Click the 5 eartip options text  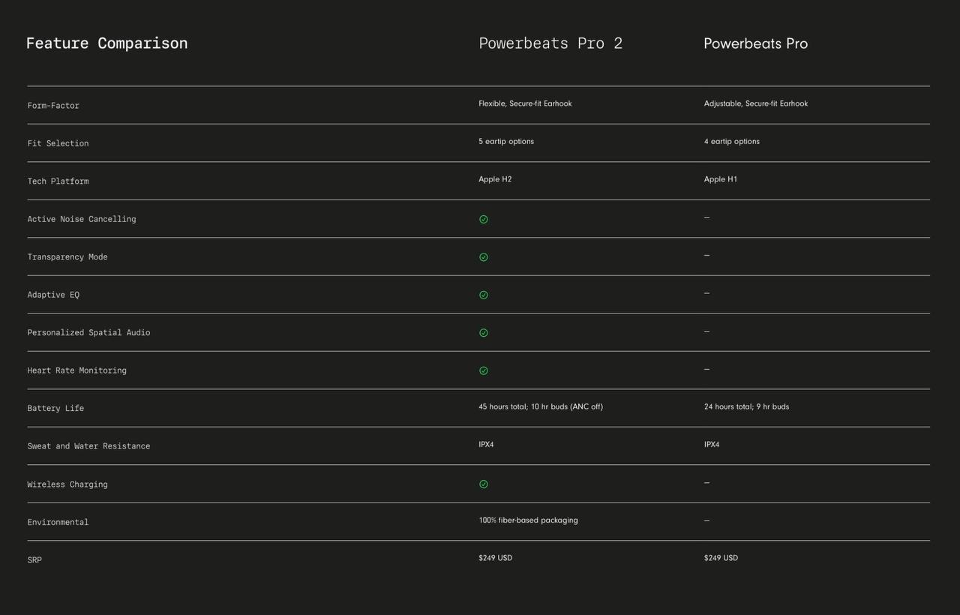pyautogui.click(x=506, y=142)
